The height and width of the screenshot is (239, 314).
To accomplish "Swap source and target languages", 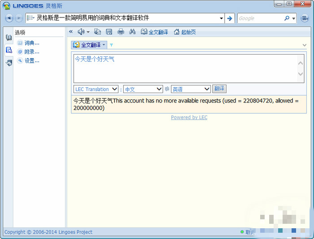I will pos(167,89).
